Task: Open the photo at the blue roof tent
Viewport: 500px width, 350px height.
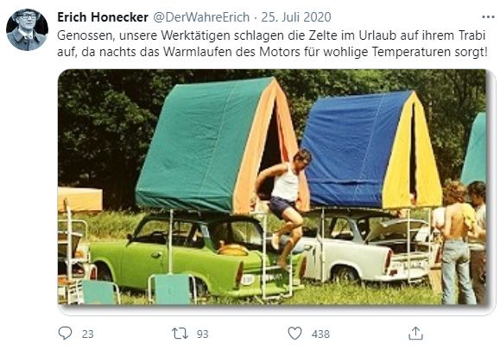Action: coord(371,150)
